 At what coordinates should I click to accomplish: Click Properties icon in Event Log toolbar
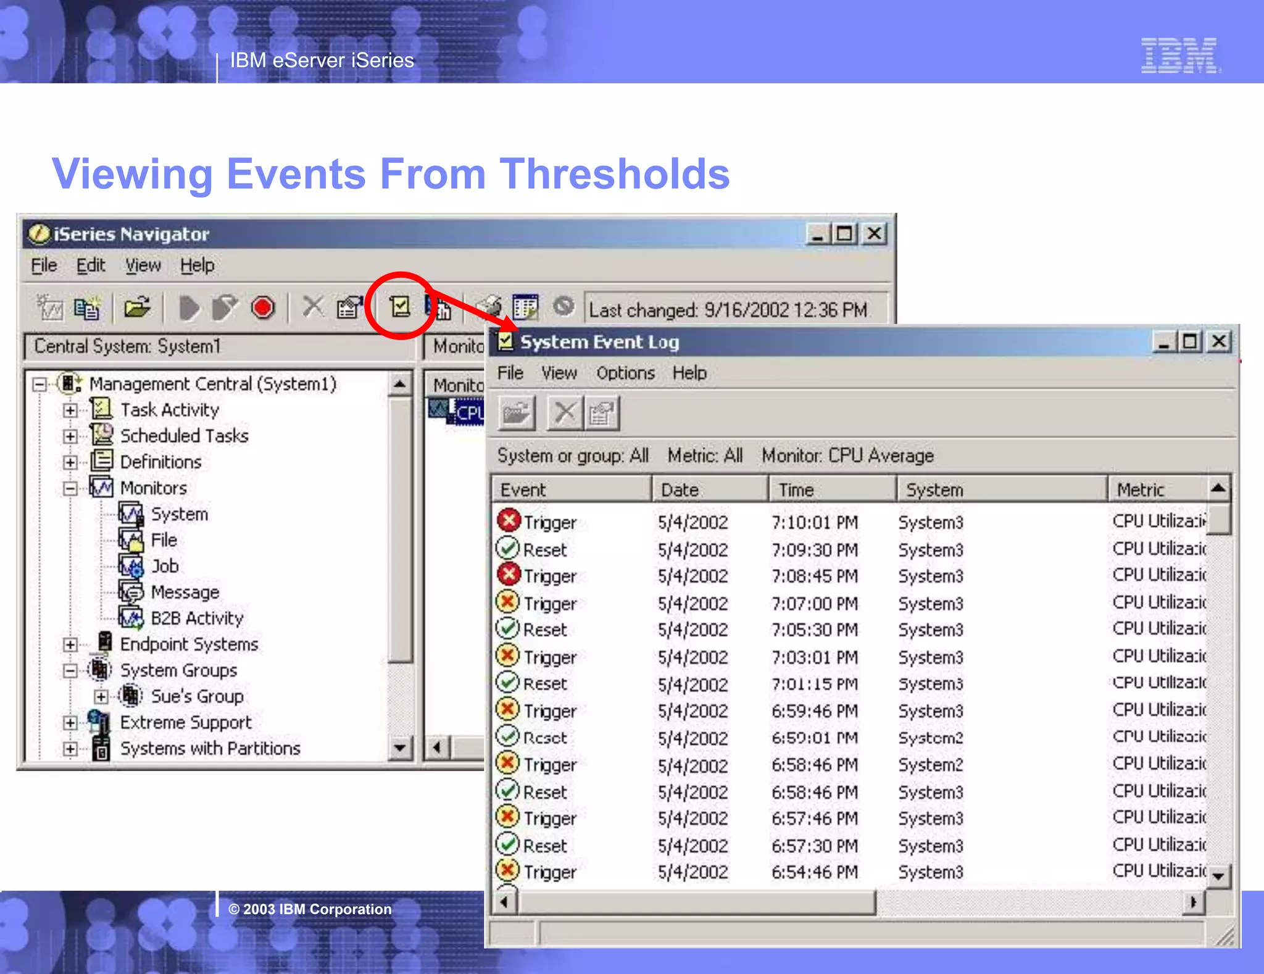click(602, 412)
